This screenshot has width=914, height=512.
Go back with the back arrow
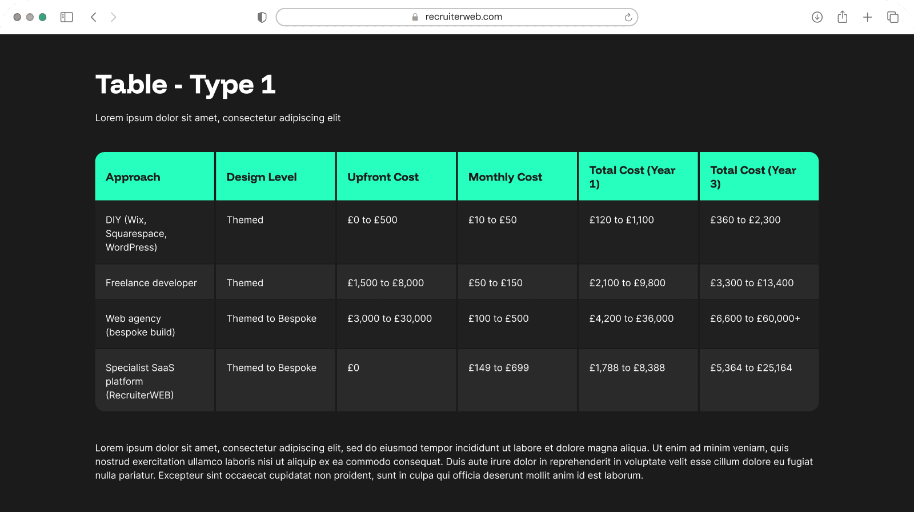point(94,17)
